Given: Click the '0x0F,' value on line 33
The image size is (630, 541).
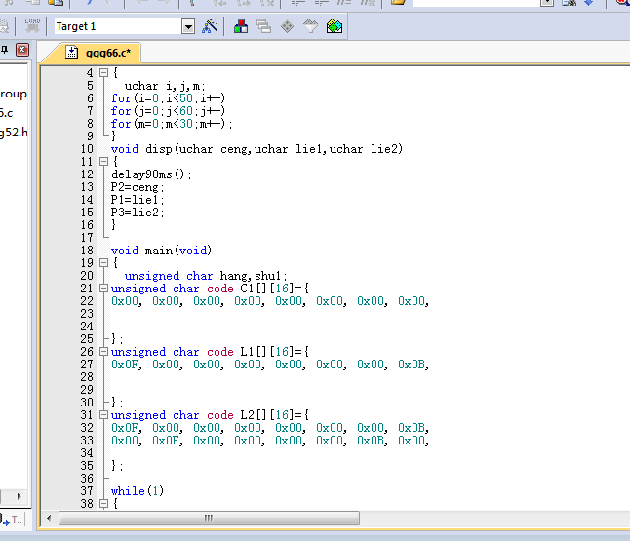Looking at the screenshot, I should [168, 441].
